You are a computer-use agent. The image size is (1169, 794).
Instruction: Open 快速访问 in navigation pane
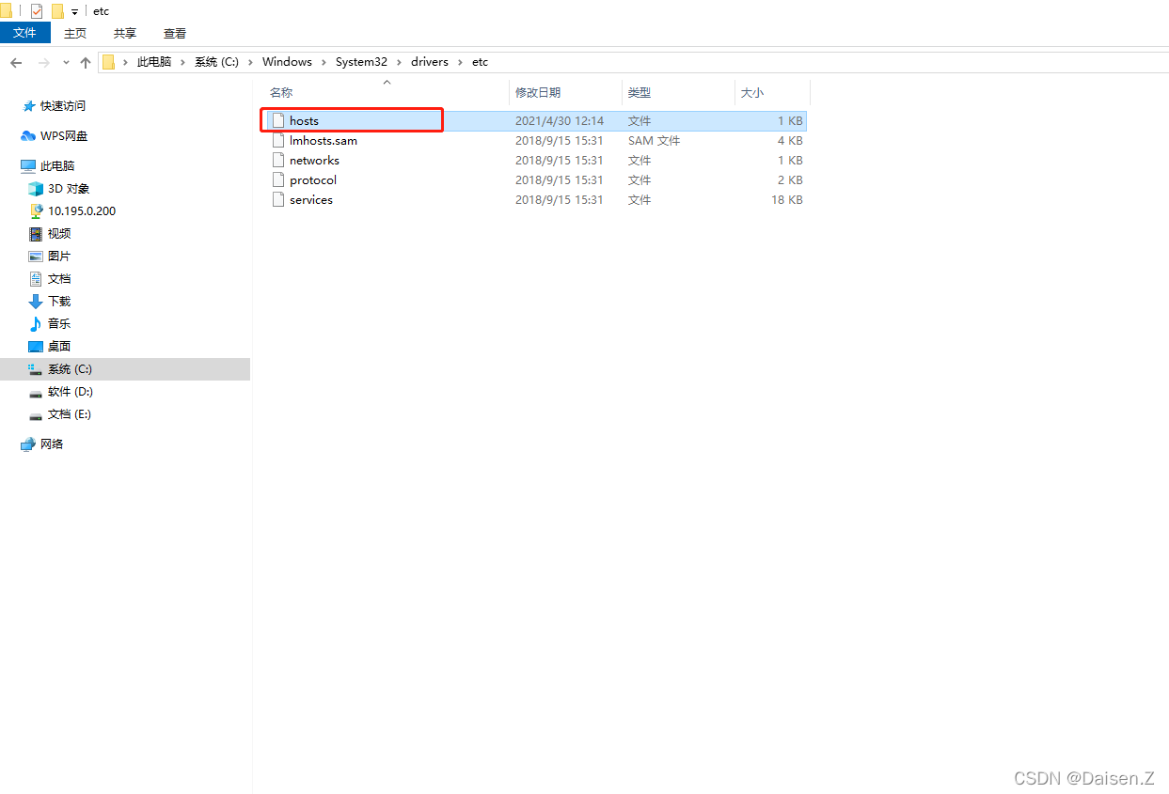pos(63,106)
